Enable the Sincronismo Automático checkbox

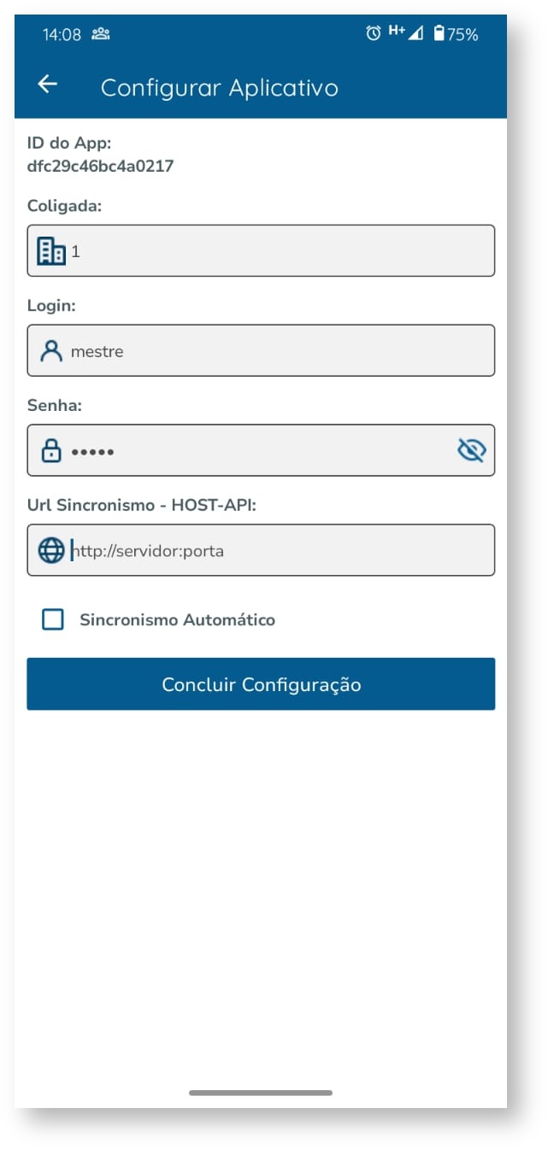click(x=53, y=620)
